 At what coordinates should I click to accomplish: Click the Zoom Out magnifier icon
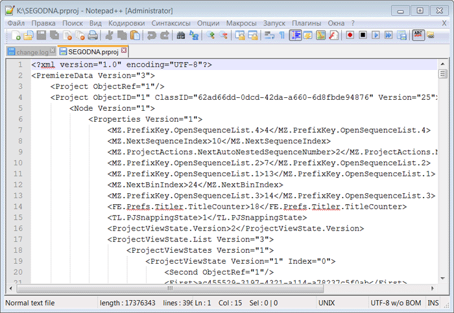pos(223,35)
